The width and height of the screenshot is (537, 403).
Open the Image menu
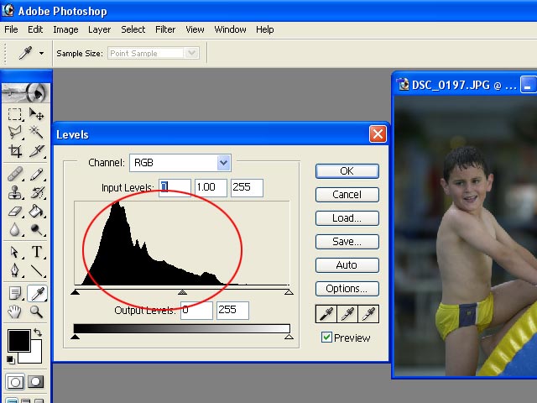(65, 29)
